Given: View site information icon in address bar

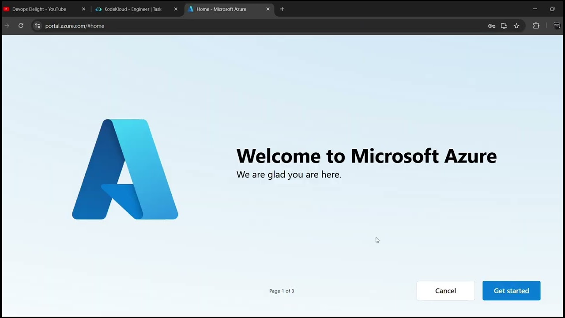Looking at the screenshot, I should [38, 26].
